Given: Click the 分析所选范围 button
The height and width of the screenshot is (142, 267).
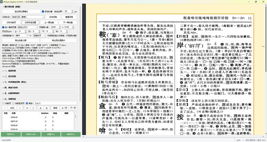Looking at the screenshot, I should pos(30,22).
